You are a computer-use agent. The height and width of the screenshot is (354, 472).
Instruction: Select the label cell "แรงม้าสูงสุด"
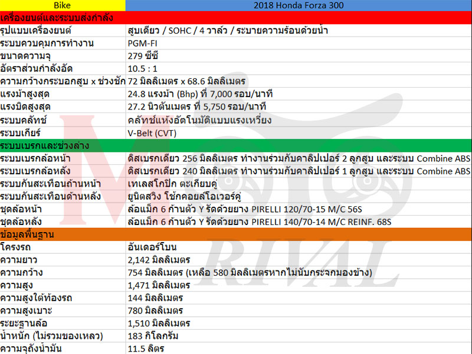(63, 94)
